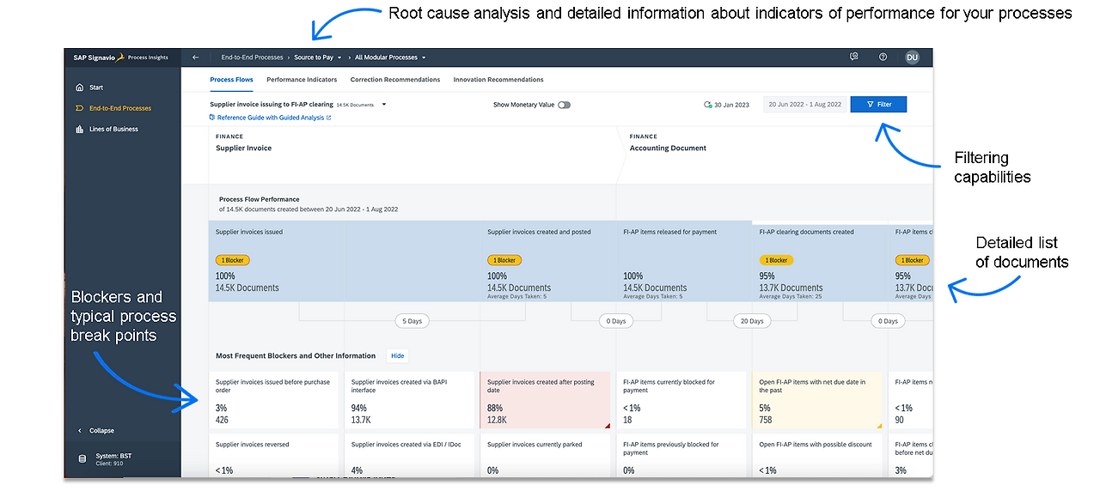Click Collapse in the sidebar

point(101,431)
